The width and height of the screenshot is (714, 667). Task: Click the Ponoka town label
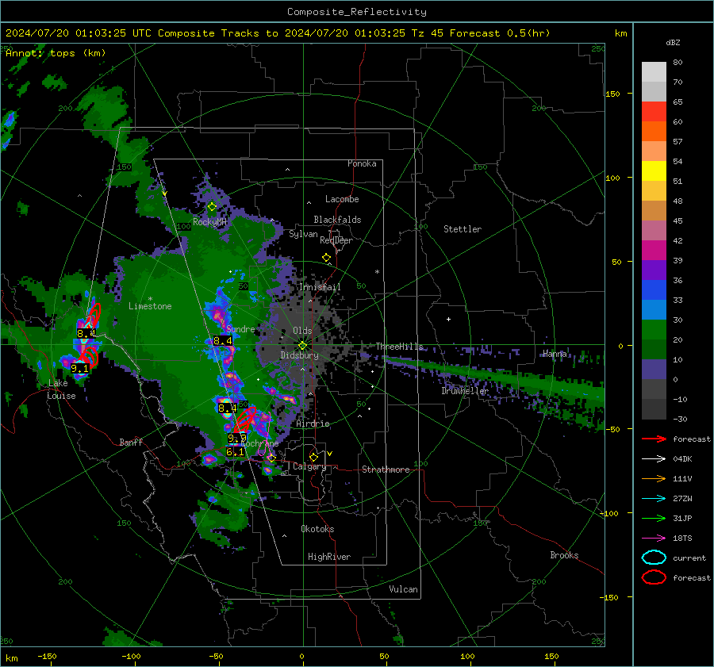pyautogui.click(x=362, y=163)
